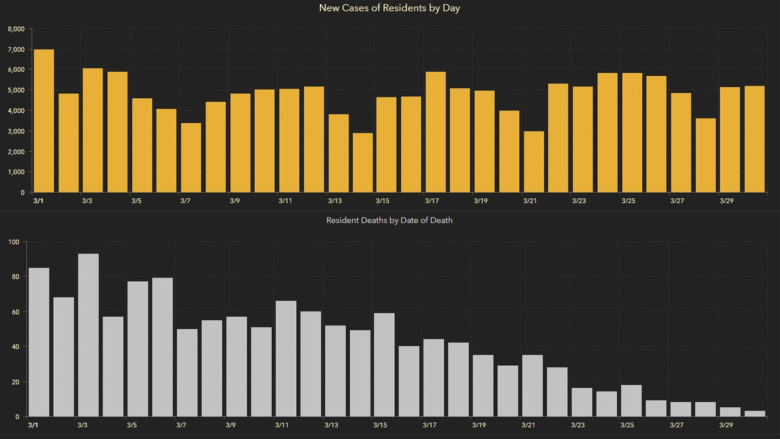Screen dimensions: 780x439
Task: Click the last yellow bar for 3/30
Action: [x=754, y=139]
